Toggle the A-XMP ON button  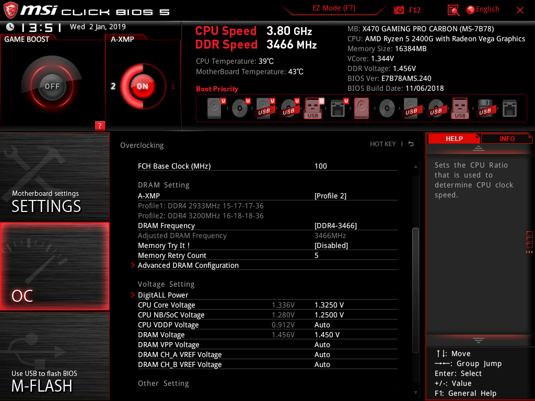[x=143, y=86]
